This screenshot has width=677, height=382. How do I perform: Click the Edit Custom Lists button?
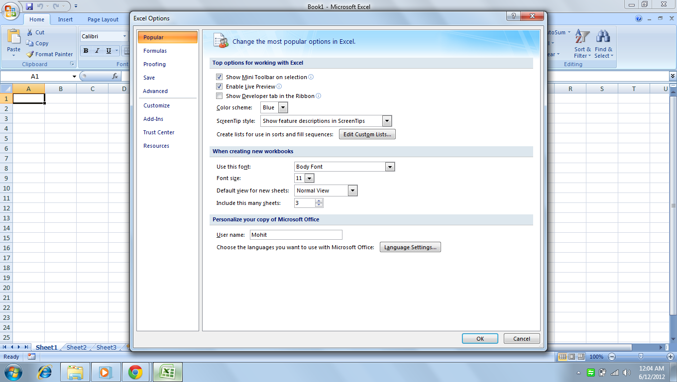367,134
